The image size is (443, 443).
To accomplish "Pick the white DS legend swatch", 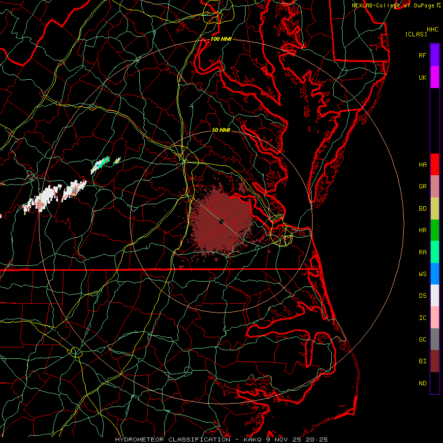I will pos(435,295).
